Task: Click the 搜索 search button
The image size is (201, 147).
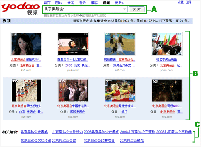Action: [x=137, y=9]
